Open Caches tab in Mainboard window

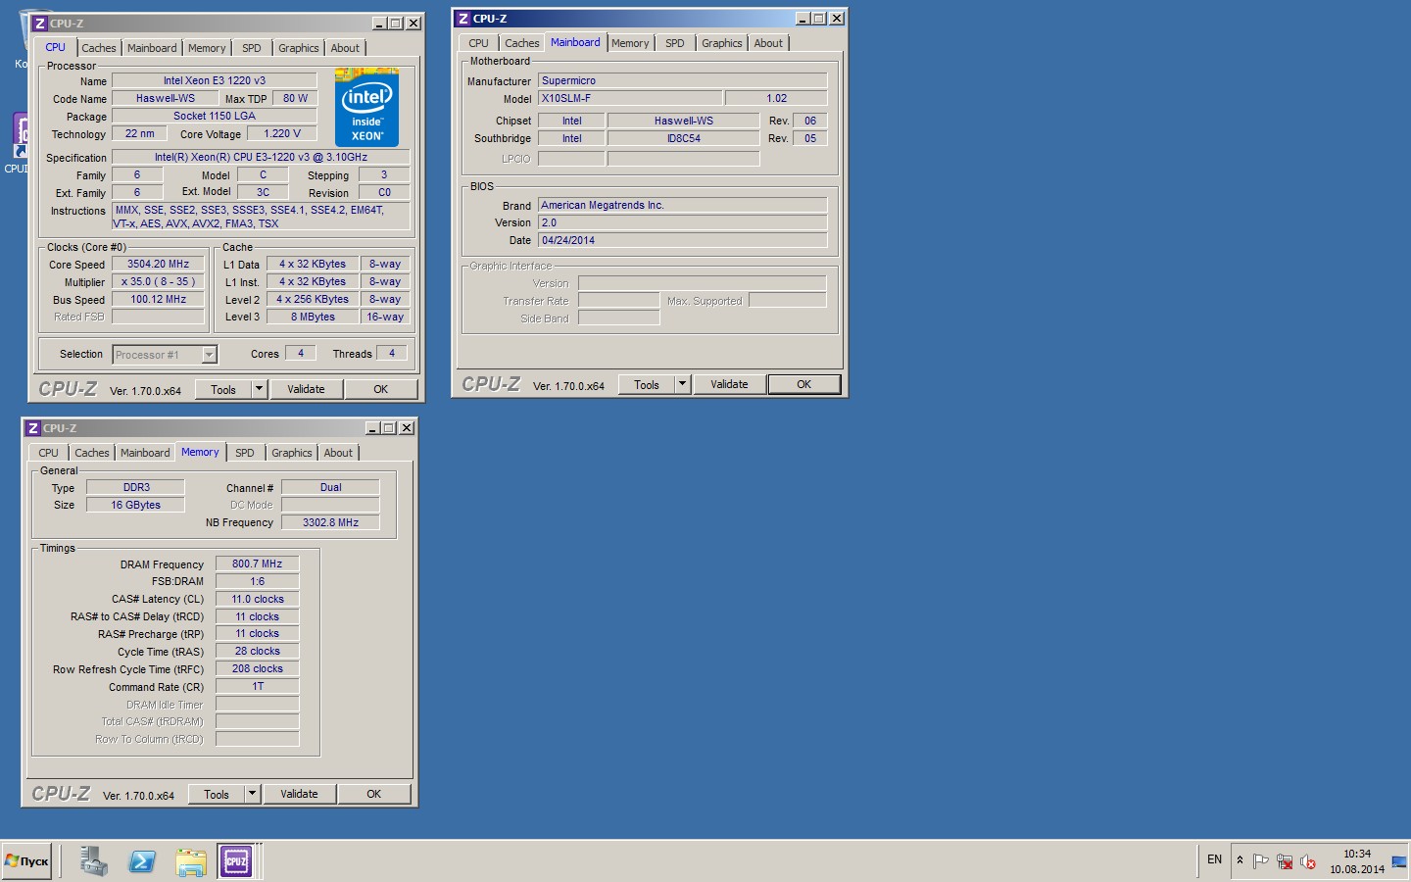coord(522,43)
